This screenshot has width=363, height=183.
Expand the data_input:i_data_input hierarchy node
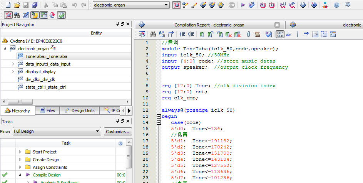13,64
